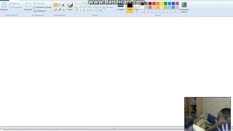Viewport: 233px width, 131px height.
Task: Choose the up arrow shape
Action: tap(98, 7)
